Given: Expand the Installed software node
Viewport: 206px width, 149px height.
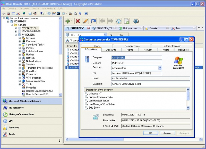Looking at the screenshot, I should [20, 51].
